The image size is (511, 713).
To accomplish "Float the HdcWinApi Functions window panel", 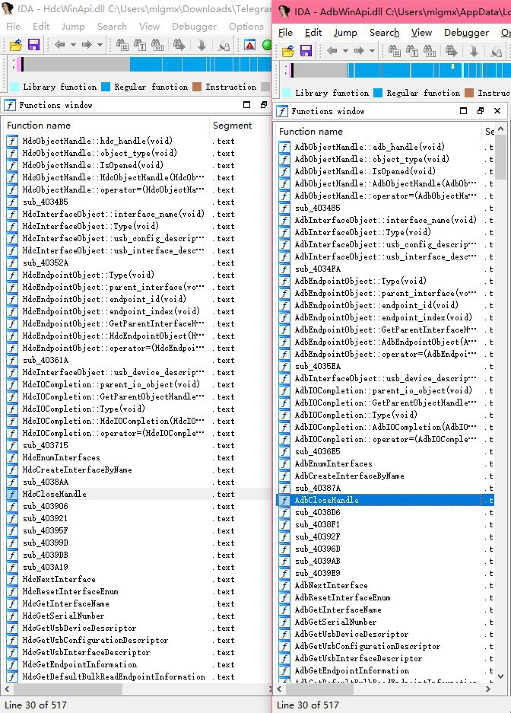I will click(263, 105).
